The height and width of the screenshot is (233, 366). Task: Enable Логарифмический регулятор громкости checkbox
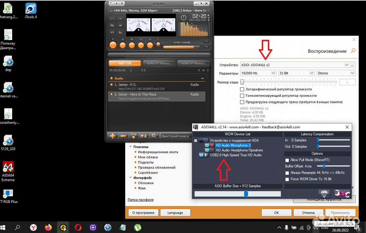[242, 89]
